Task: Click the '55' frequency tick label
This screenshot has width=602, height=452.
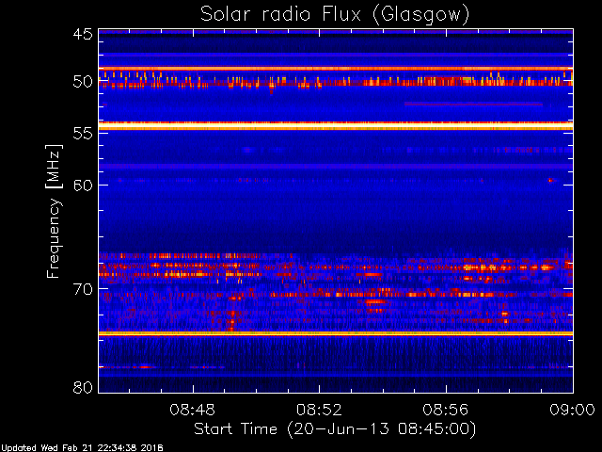Action: click(83, 134)
